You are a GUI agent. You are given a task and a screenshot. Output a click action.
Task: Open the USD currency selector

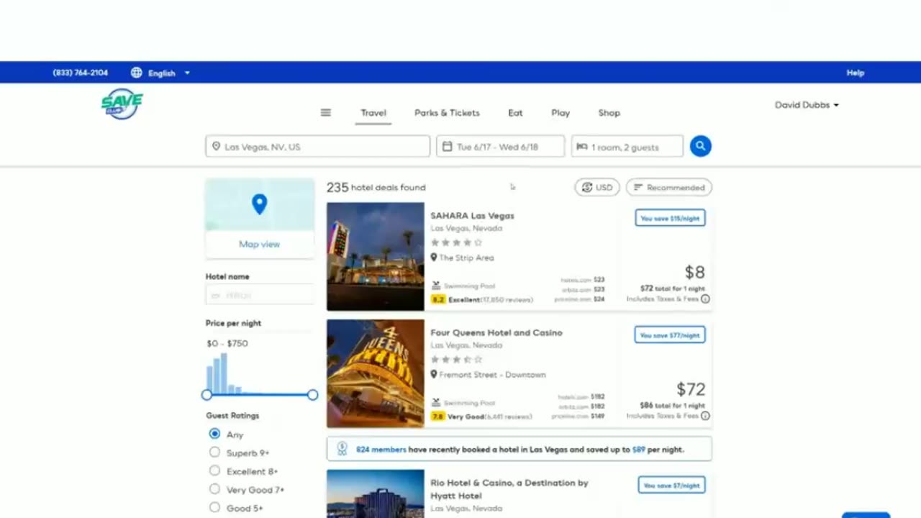click(x=597, y=187)
